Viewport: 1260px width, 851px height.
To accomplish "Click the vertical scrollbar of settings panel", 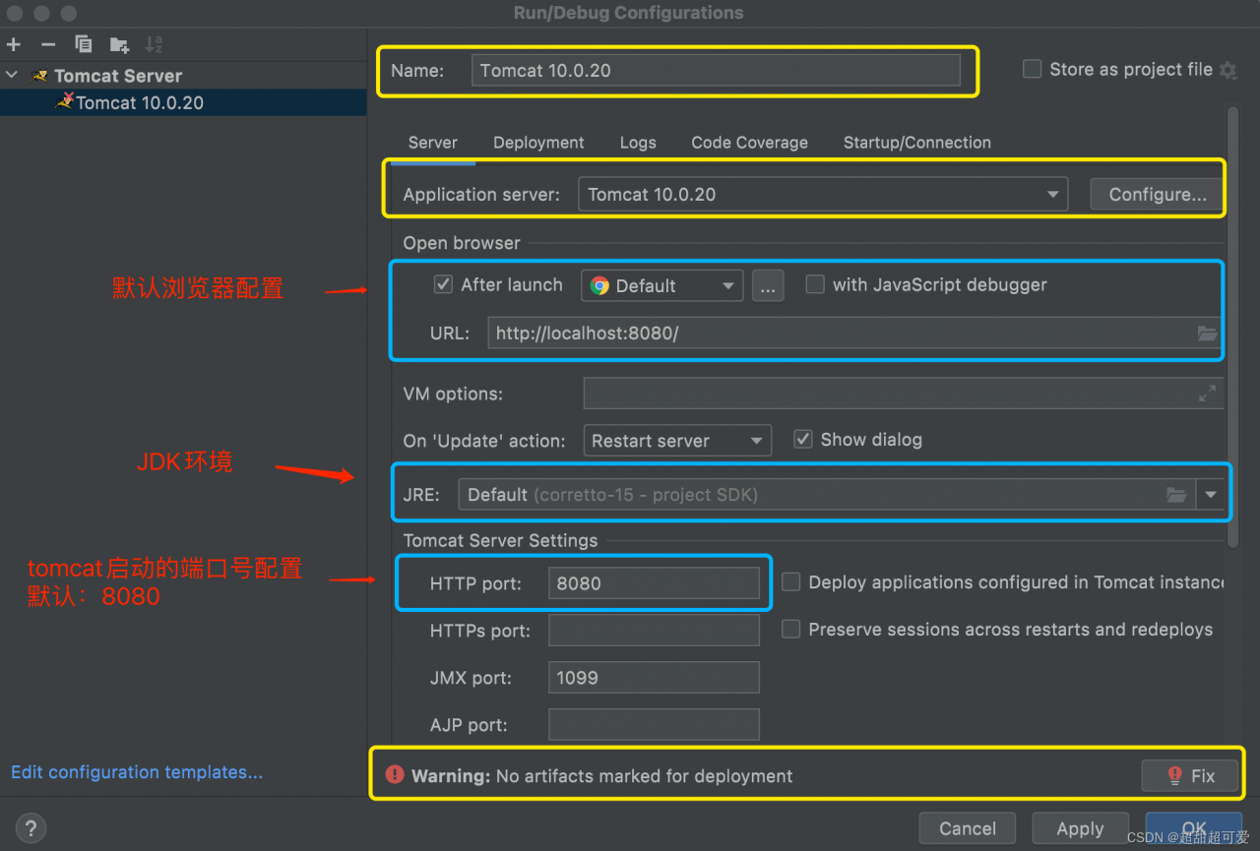I will (x=1233, y=327).
